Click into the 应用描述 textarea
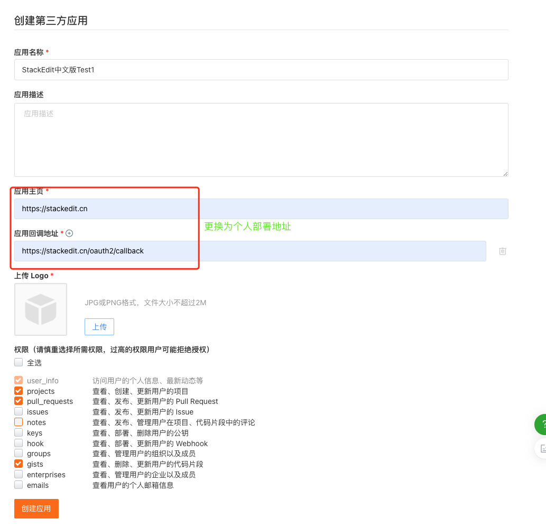The height and width of the screenshot is (528, 546). point(261,140)
